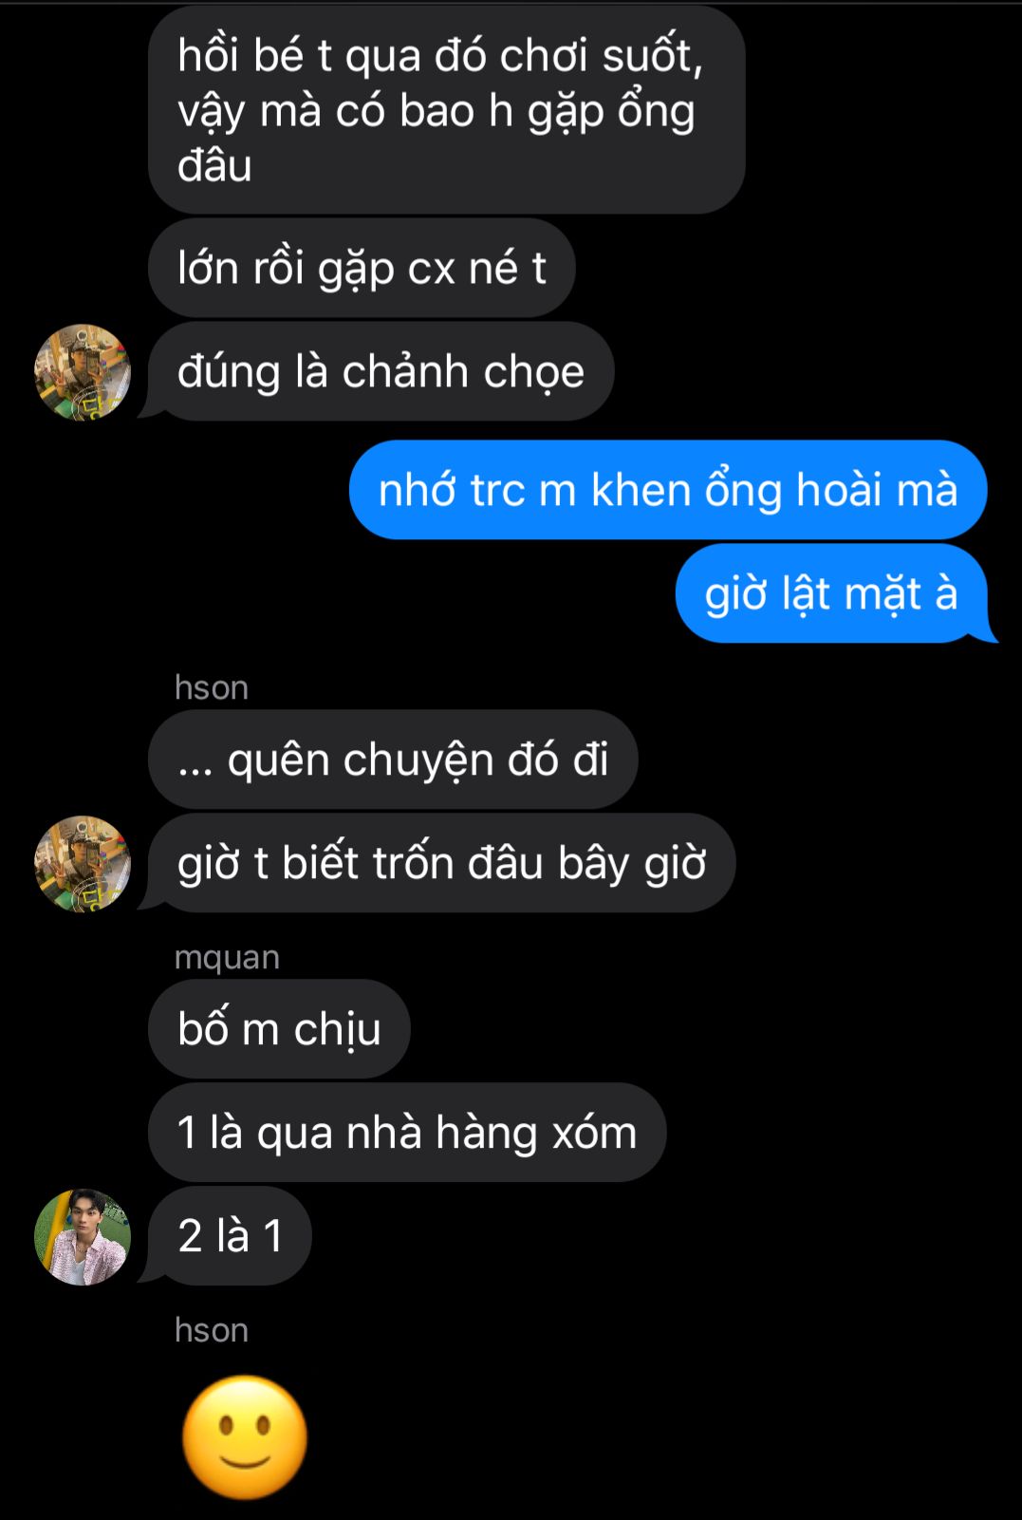This screenshot has width=1022, height=1520.
Task: Tap the avatar beside 'đúng là chảnh chọe'
Action: (83, 371)
